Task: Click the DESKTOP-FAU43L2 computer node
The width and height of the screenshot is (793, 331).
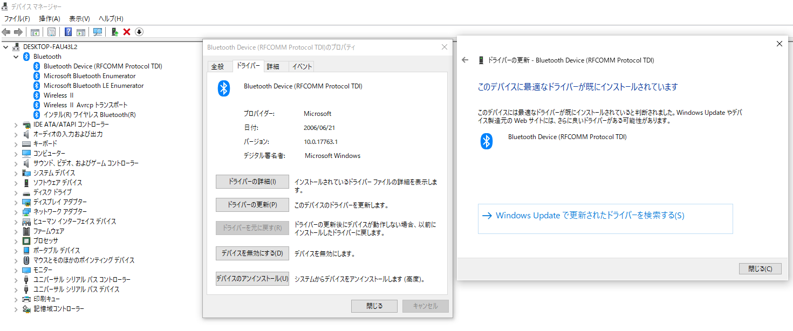Action: [50, 46]
